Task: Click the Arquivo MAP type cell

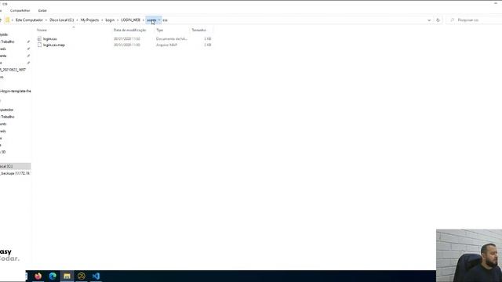Action: pos(166,45)
